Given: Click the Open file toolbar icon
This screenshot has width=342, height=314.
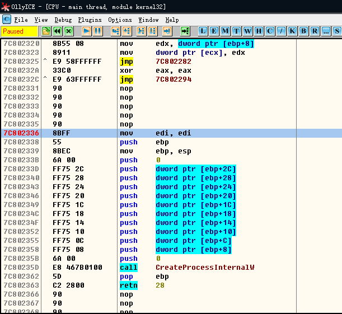Looking at the screenshot, I should [x=46, y=31].
